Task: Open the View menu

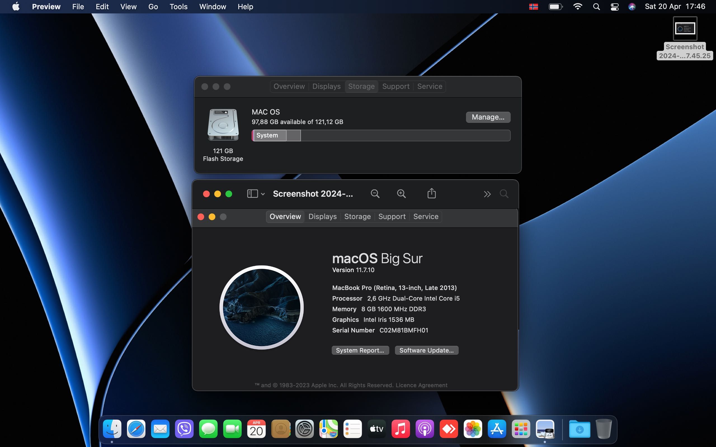Action: pos(128,6)
